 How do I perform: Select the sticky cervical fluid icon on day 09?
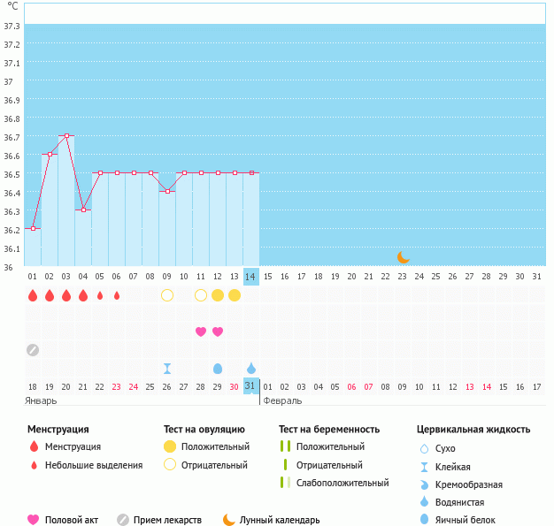(x=167, y=369)
